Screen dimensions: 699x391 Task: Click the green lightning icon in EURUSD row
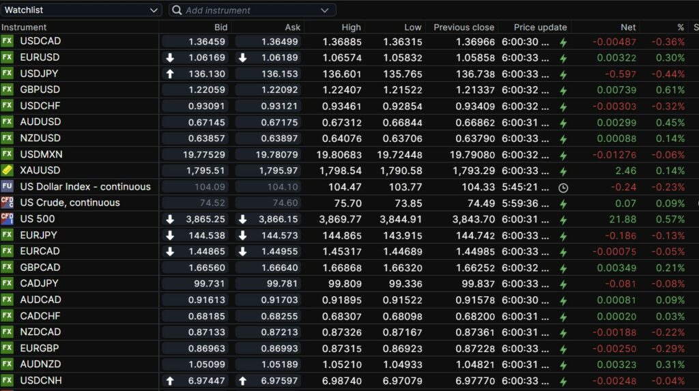coord(563,58)
